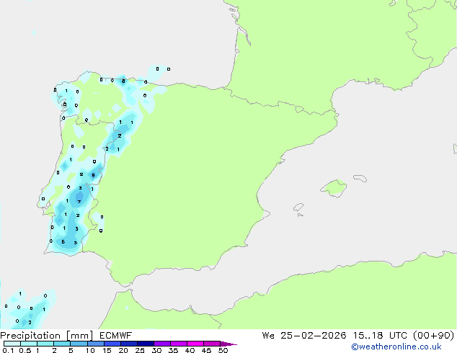Click the 5–10 mm legend color swatch
Image resolution: width=457 pixels, height=353 pixels.
coord(79,344)
